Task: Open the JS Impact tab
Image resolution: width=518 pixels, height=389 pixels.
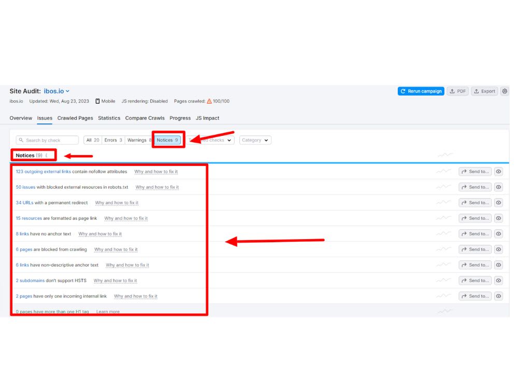Action: coord(208,118)
